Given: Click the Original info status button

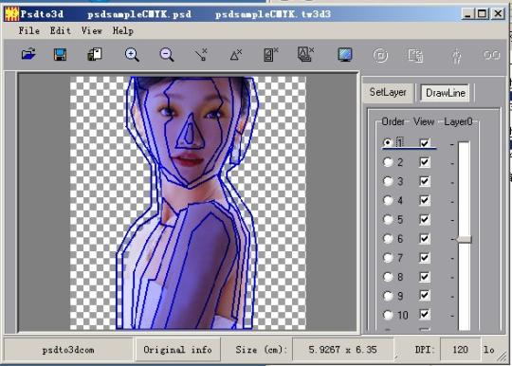Looking at the screenshot, I should coord(177,350).
